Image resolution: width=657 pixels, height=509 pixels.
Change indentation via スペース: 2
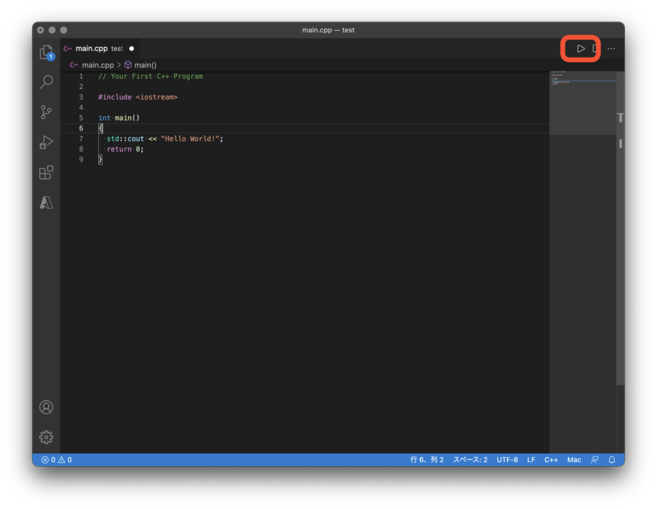point(470,460)
